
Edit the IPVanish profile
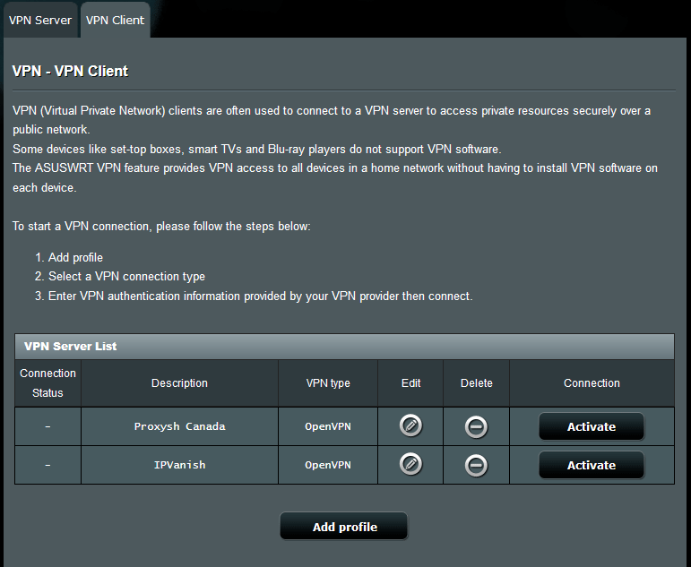410,464
